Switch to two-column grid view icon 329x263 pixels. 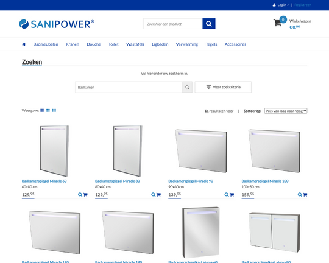pyautogui.click(x=48, y=110)
